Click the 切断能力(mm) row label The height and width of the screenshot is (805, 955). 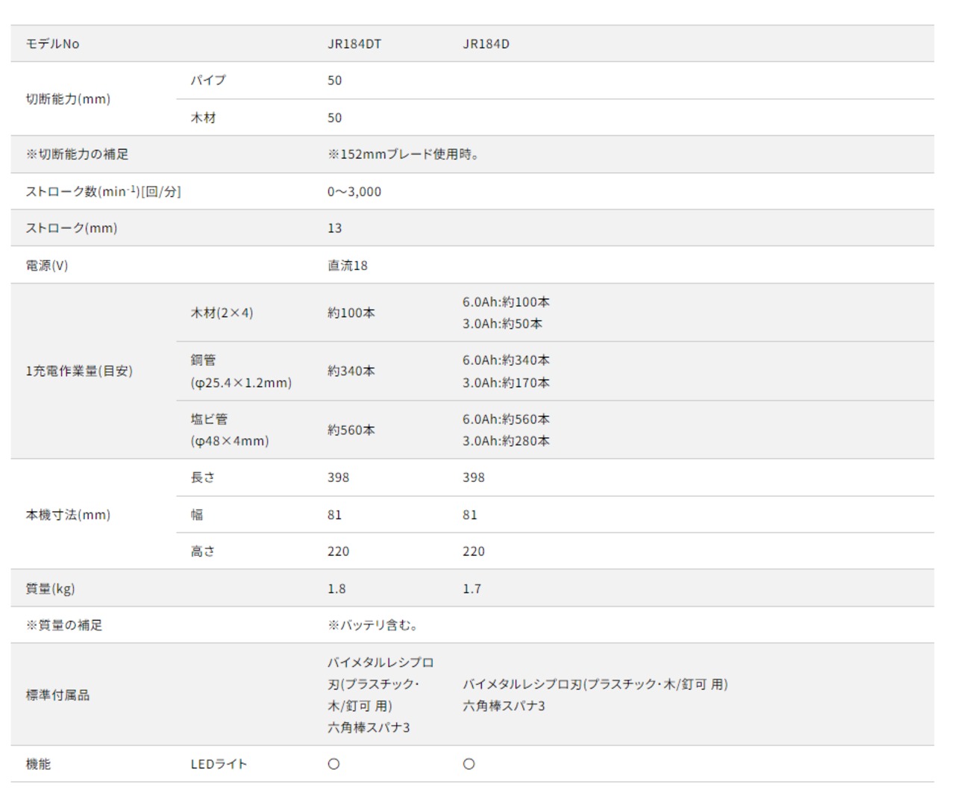click(x=68, y=99)
